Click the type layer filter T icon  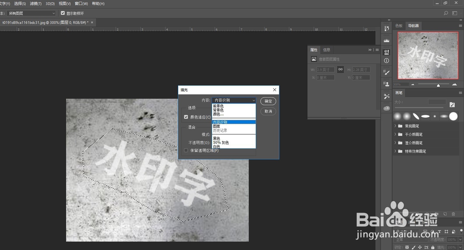click(439, 231)
